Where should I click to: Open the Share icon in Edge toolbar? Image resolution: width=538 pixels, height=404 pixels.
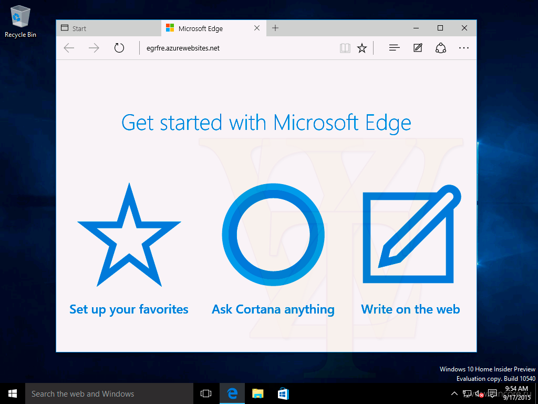(x=441, y=48)
